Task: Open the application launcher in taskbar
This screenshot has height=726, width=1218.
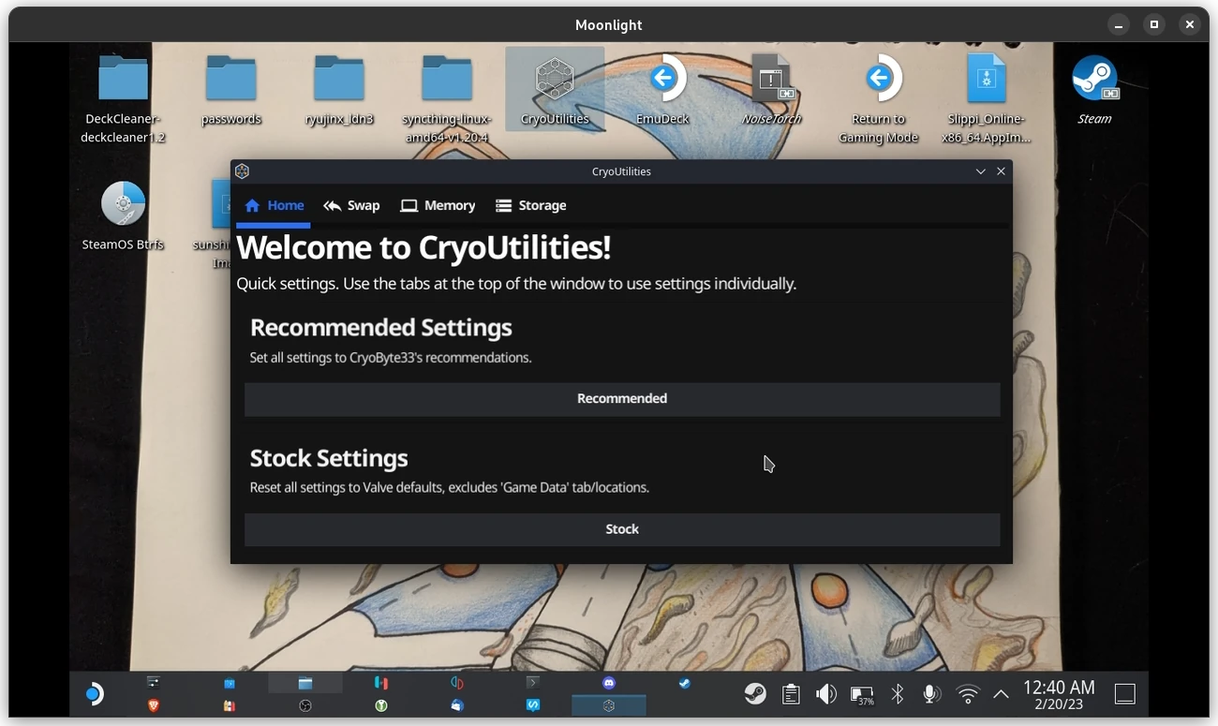Action: [x=94, y=694]
